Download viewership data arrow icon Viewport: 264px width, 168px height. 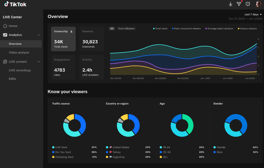71,31
